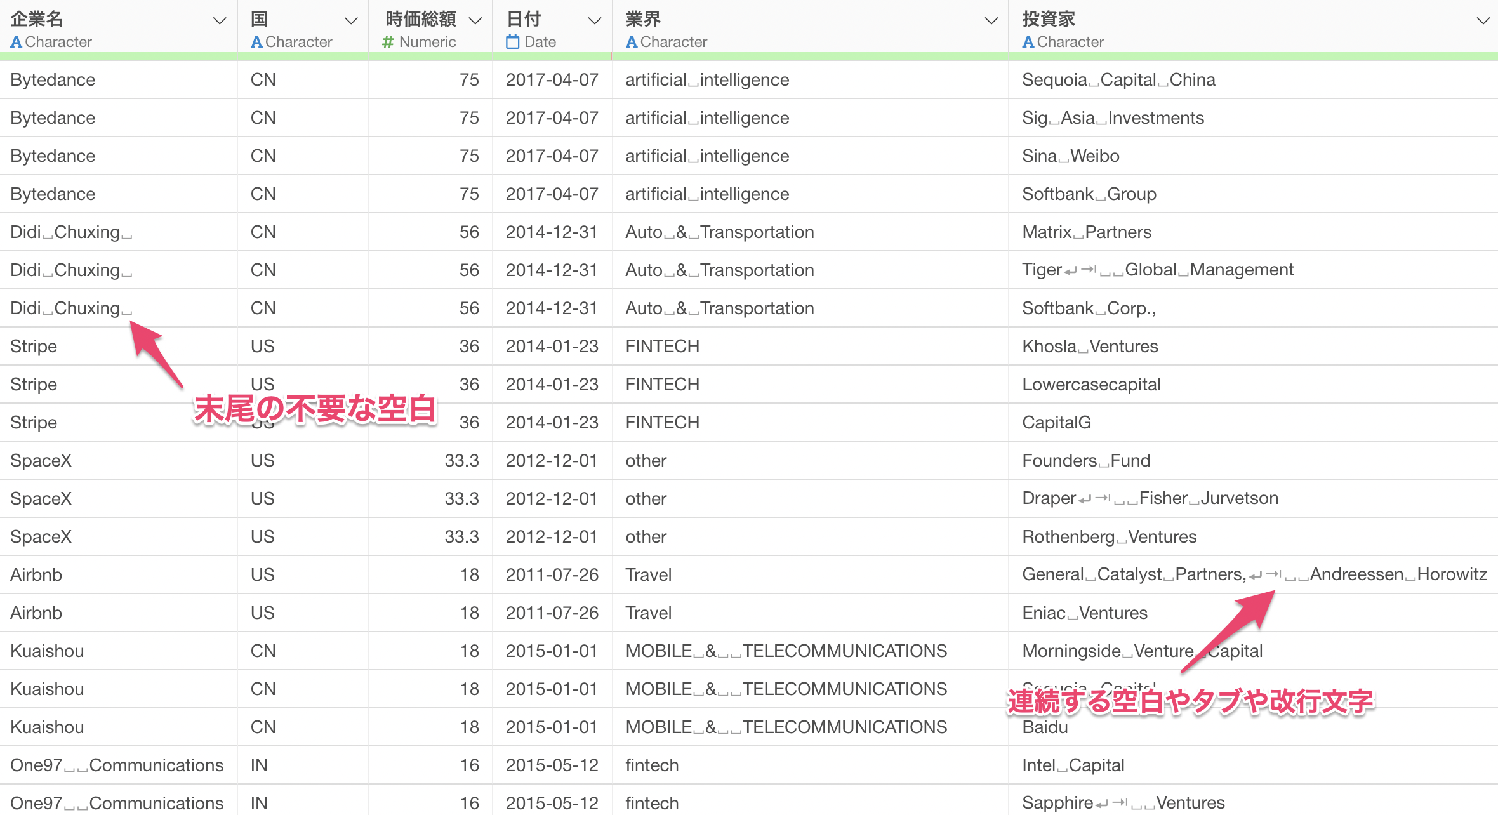This screenshot has height=815, width=1498.
Task: Click artificial intelligence in Sequoia Capital China row
Action: pyautogui.click(x=707, y=79)
